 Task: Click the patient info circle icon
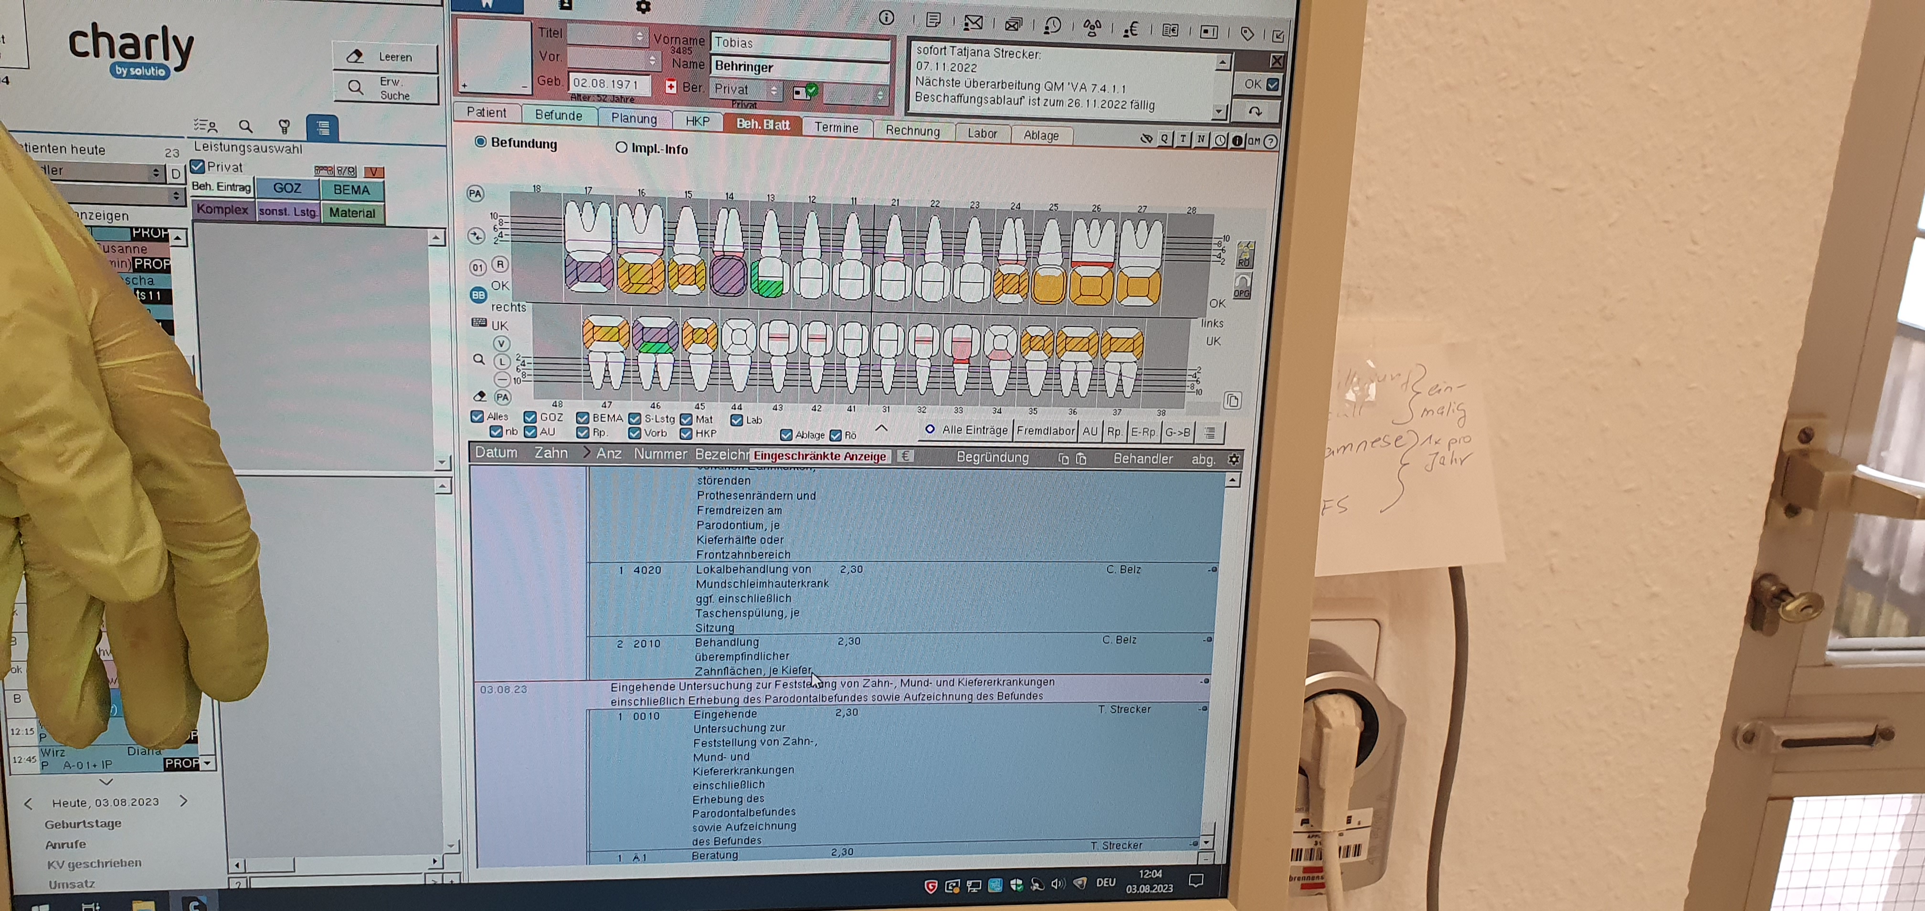[886, 18]
